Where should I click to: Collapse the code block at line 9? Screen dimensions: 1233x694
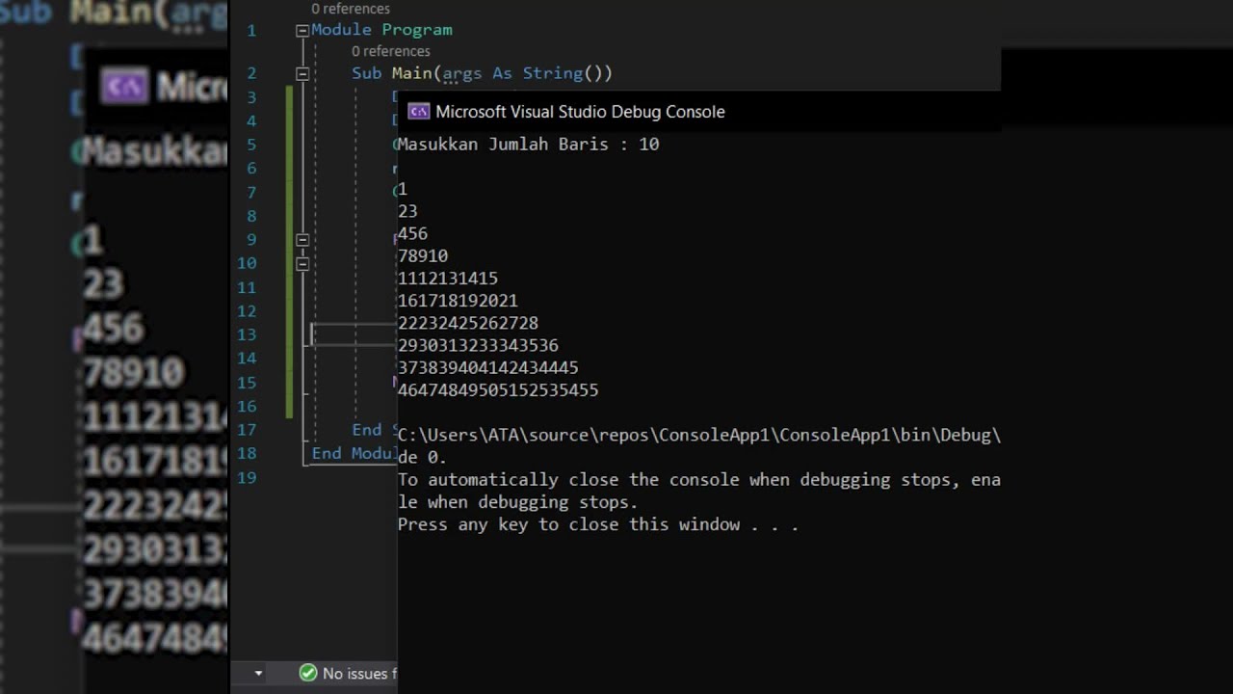[302, 240]
